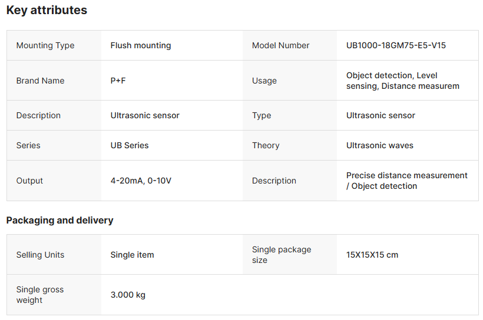Select model number UB1000-18GM75-E5-V15
Viewport: 483px width, 320px height.
tap(396, 45)
